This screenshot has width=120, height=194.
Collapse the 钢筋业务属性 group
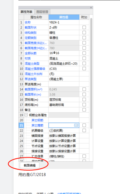(26, 115)
